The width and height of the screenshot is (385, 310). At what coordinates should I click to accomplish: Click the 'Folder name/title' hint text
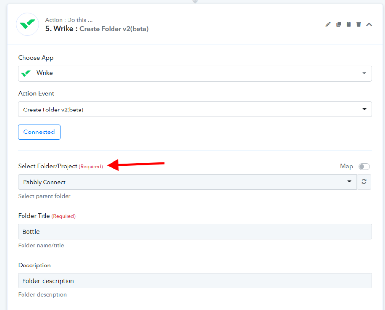click(41, 245)
